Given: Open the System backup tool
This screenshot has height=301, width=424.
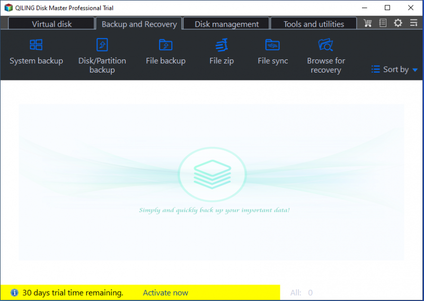Looking at the screenshot, I should click(36, 52).
